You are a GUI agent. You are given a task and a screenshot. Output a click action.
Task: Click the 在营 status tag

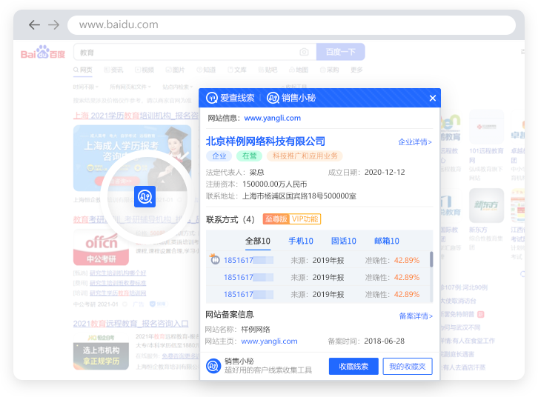250,156
